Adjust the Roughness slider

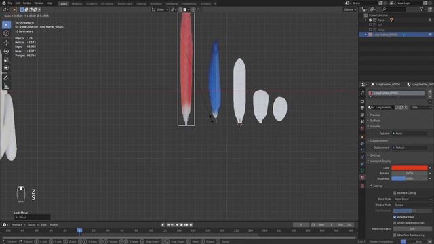click(410, 178)
